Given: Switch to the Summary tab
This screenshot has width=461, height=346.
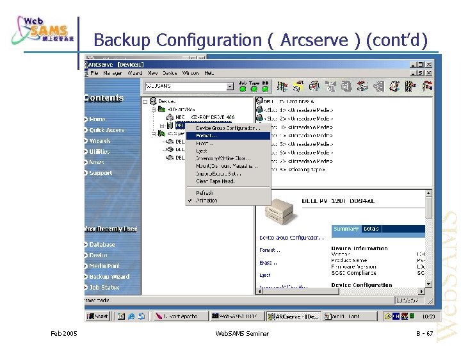Looking at the screenshot, I should (346, 229).
